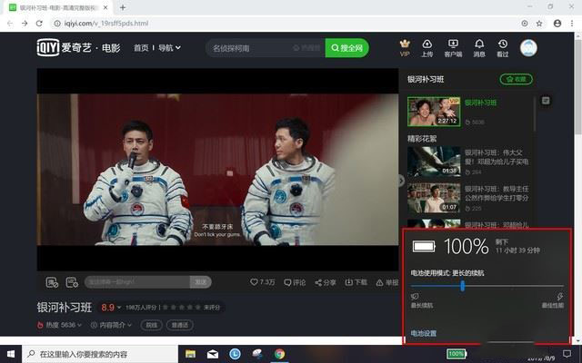Open the 01:38 highlight clip thumbnail
This screenshot has height=363, width=582.
[434, 162]
